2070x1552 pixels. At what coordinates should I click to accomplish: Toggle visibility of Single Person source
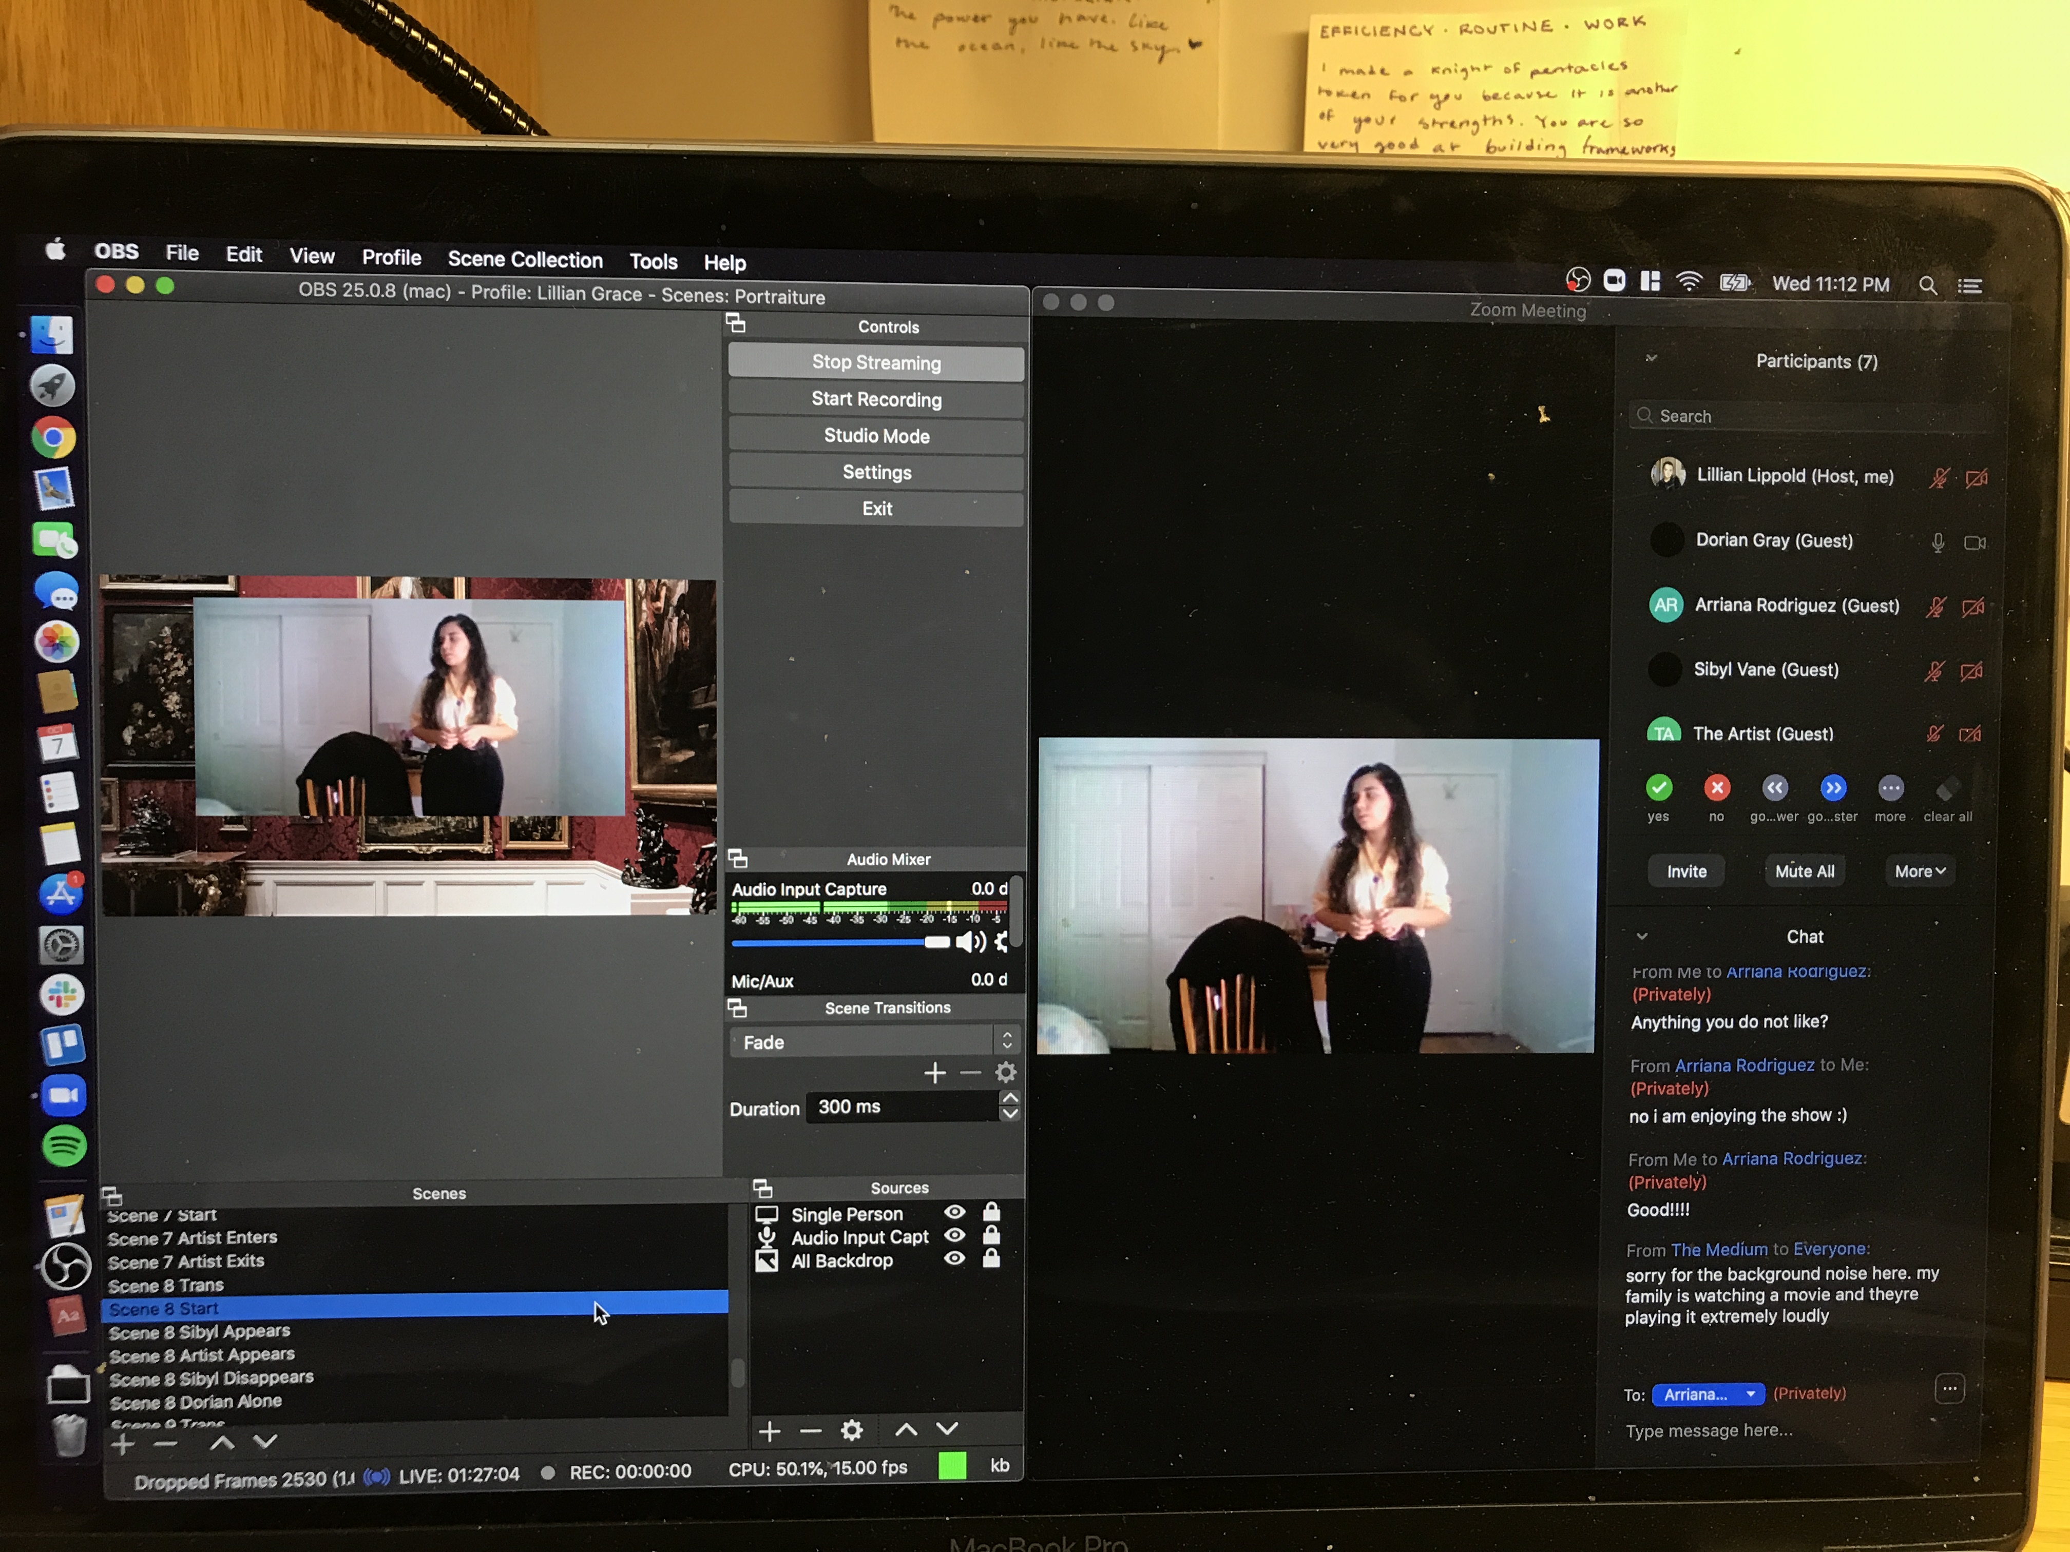coord(954,1212)
